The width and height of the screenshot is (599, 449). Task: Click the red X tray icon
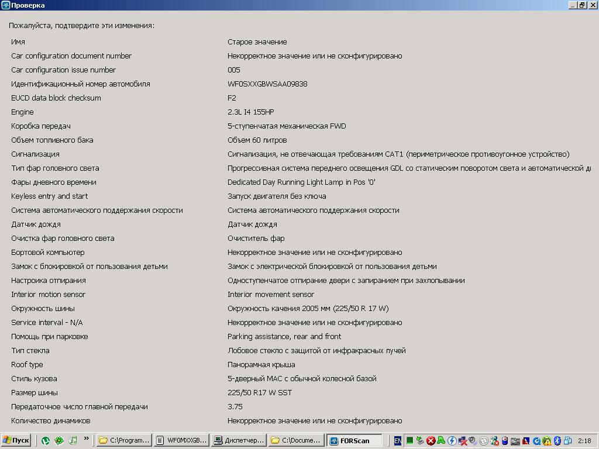pyautogui.click(x=431, y=441)
